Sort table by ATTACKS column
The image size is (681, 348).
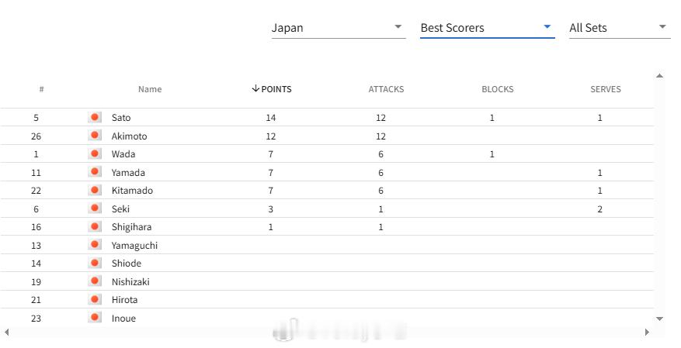pyautogui.click(x=386, y=89)
